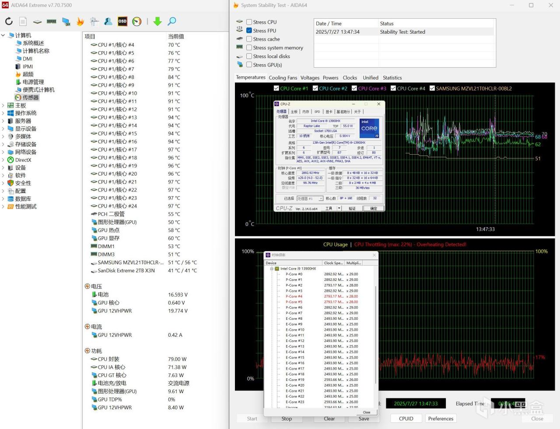Enable Stress system memory checkbox
Image resolution: width=560 pixels, height=429 pixels.
pyautogui.click(x=249, y=48)
